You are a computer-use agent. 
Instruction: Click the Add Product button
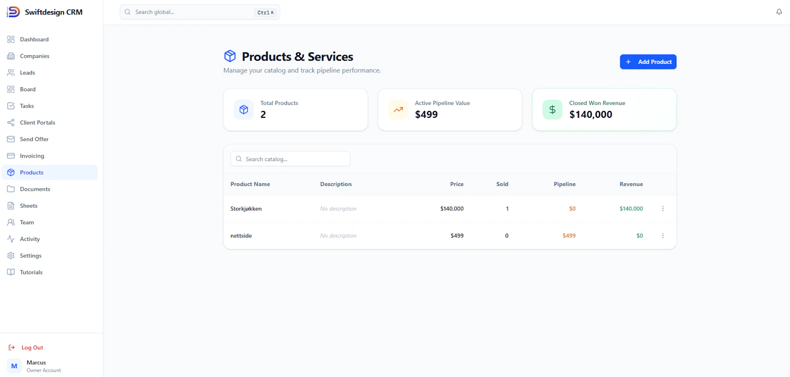click(x=648, y=62)
